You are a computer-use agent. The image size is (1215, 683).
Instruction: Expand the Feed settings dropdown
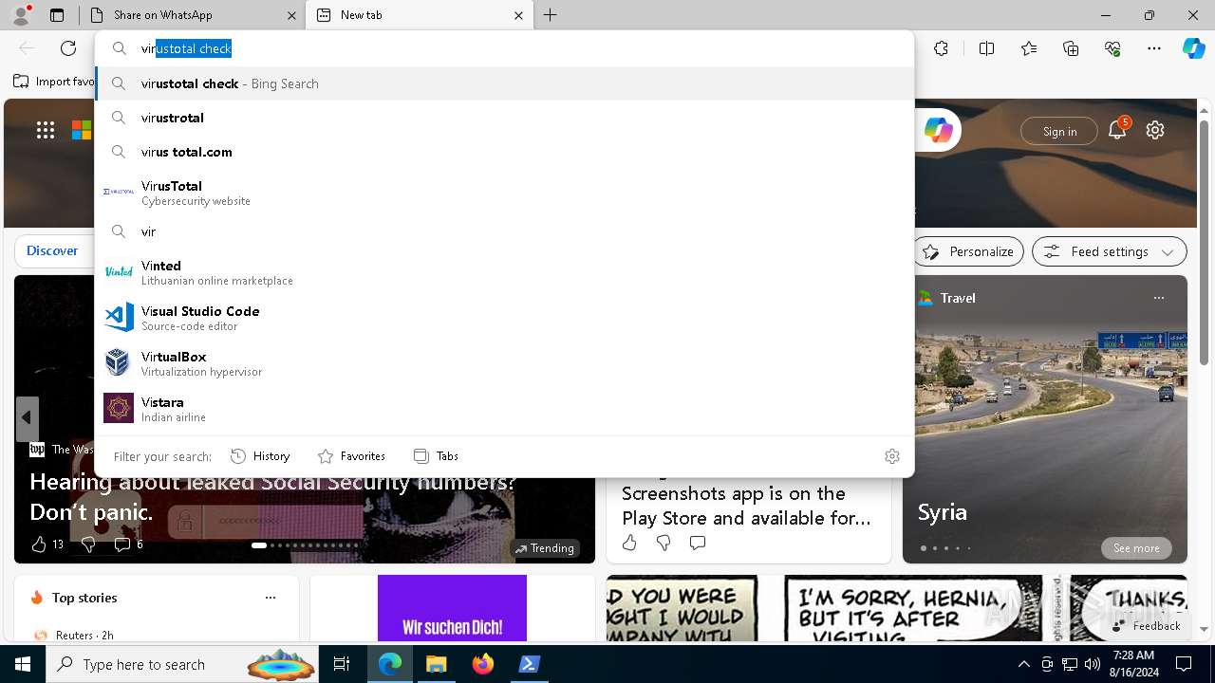1110,251
